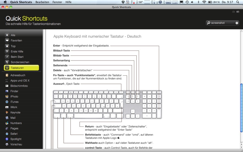
Task: Click the Quick Shortcuts logo title
Action: (x=26, y=19)
